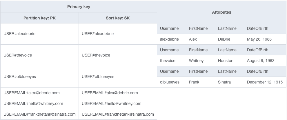287x120 pixels.
Task: Select the "Sinatra" last name cell
Action: pos(224,82)
